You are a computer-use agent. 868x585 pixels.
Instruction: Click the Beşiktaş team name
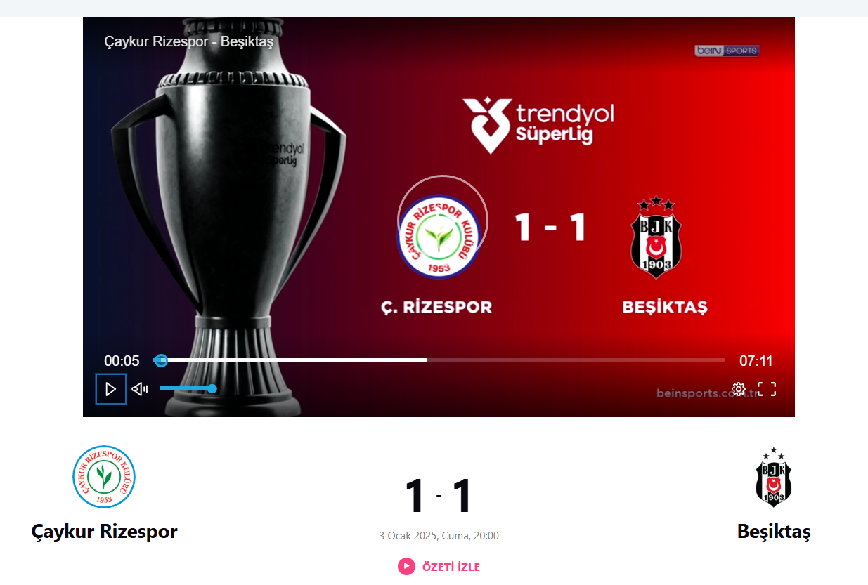click(x=774, y=532)
